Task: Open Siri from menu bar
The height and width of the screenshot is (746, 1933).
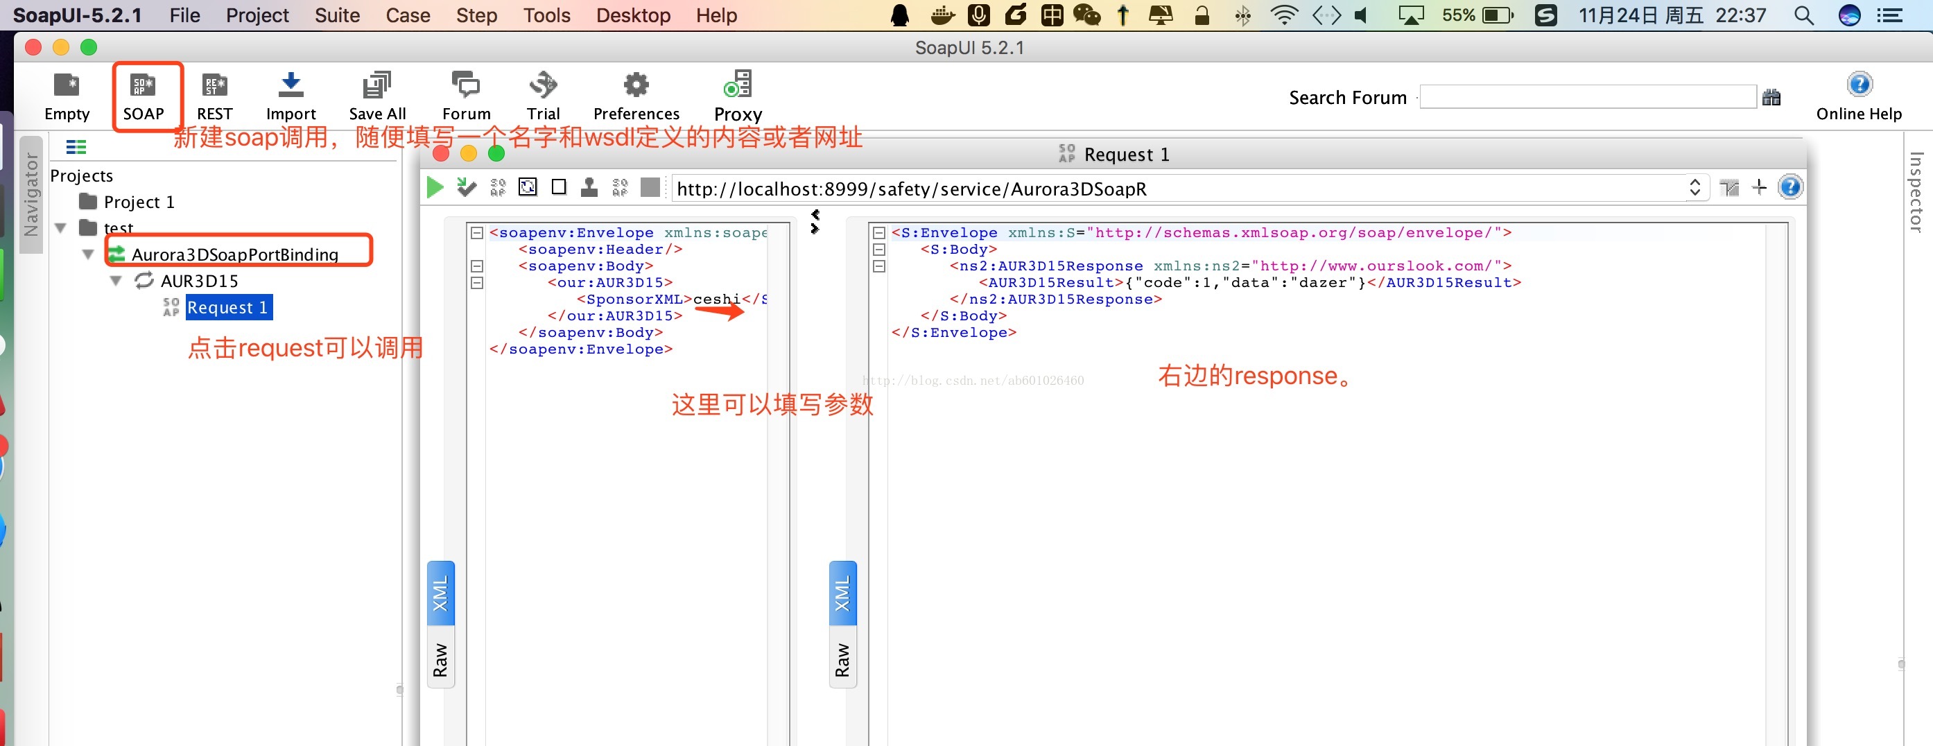Action: coord(1850,15)
